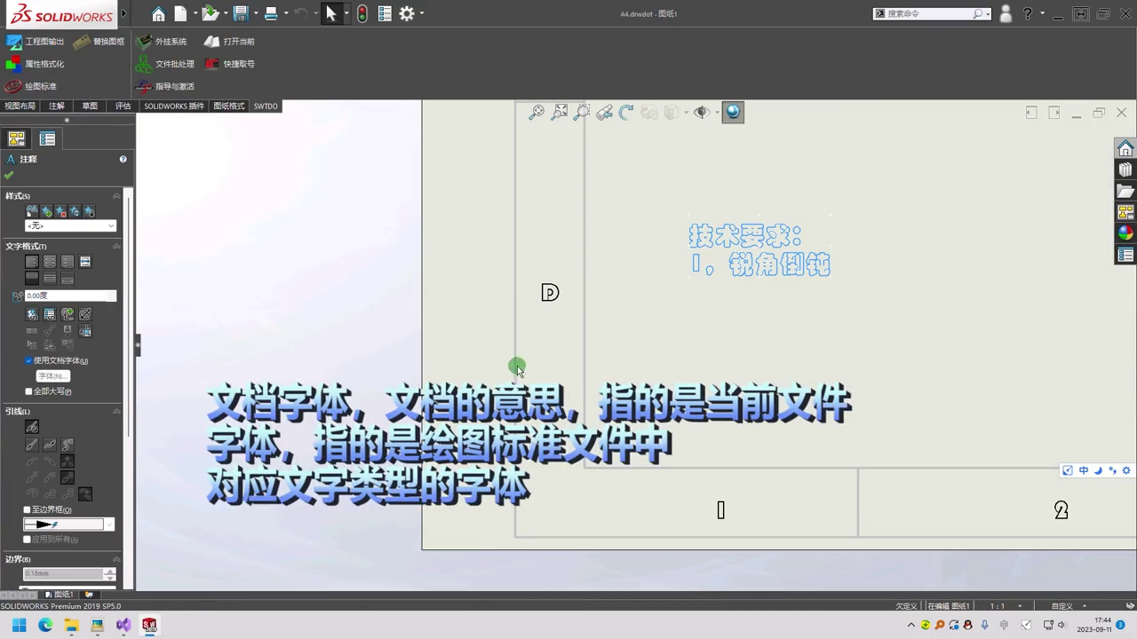The image size is (1137, 639).
Task: Open Microsoft Edge from the taskbar
Action: coord(45,625)
